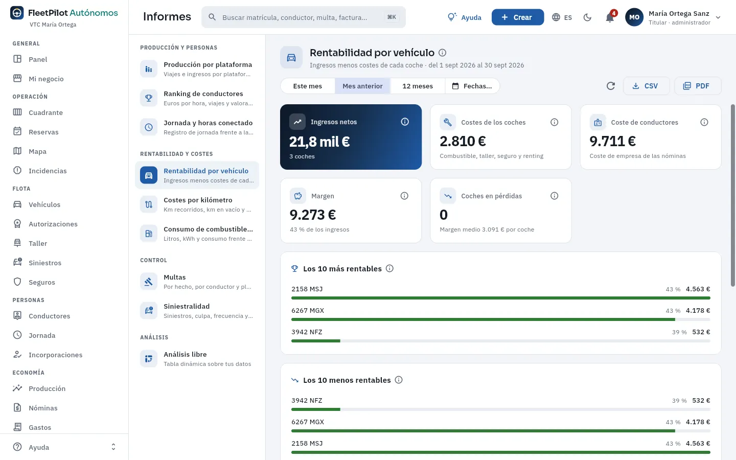Viewport: 736px width, 460px height.
Task: Open the Fechas... date picker
Action: pyautogui.click(x=472, y=86)
